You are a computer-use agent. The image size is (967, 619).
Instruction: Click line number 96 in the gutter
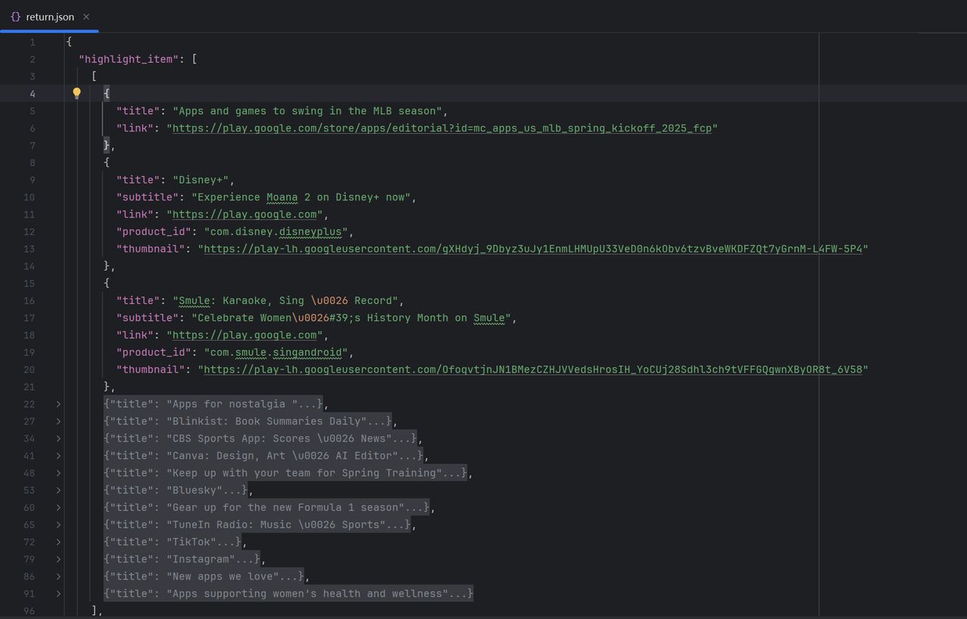[29, 611]
